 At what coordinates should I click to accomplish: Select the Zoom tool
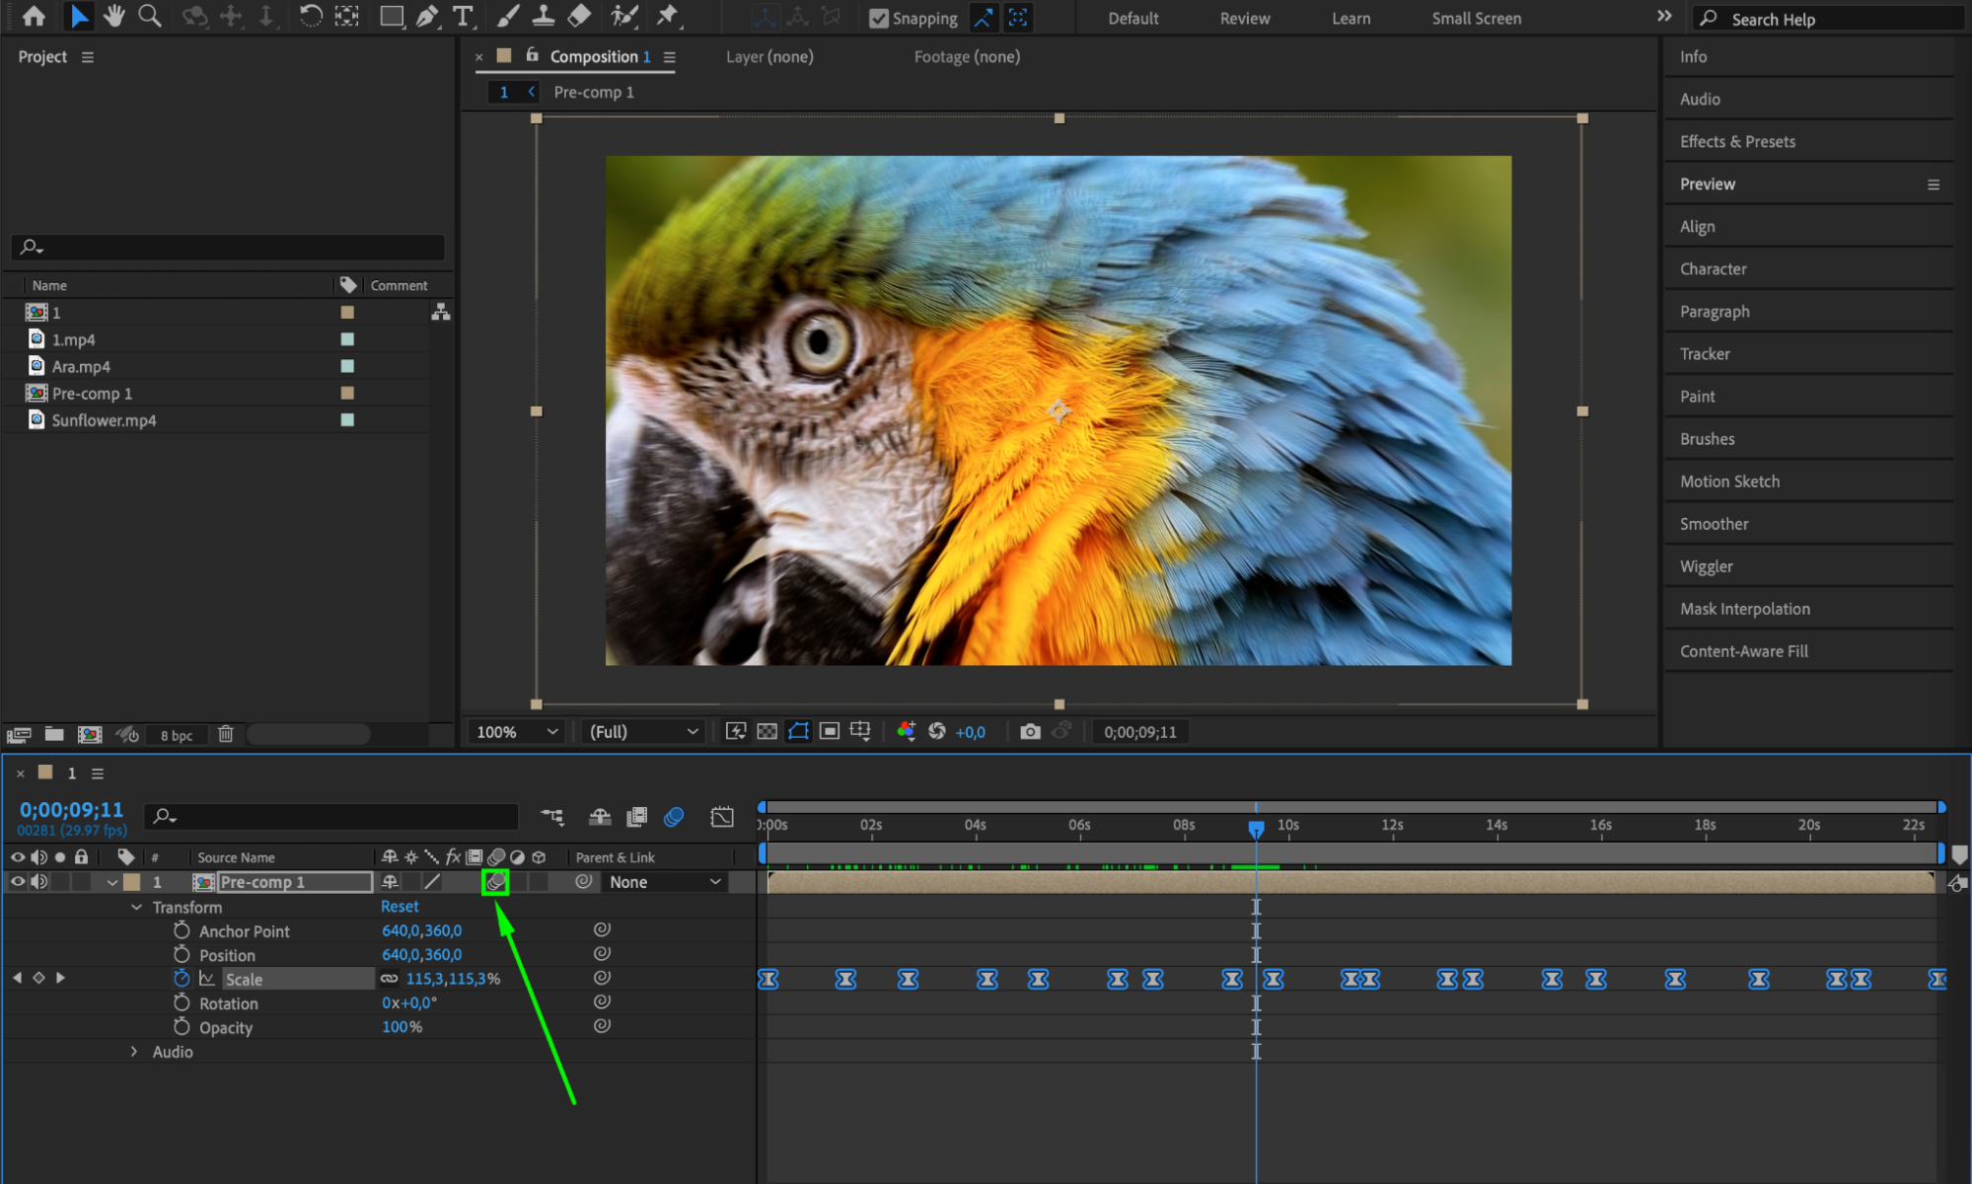(x=150, y=16)
